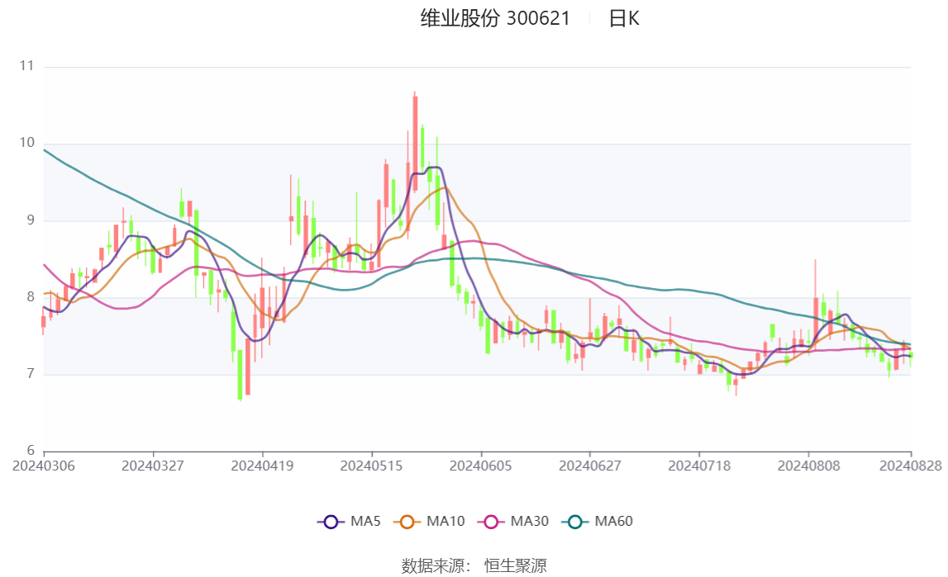Click x-axis date label 20240327
This screenshot has height=577, width=948.
pos(153,466)
